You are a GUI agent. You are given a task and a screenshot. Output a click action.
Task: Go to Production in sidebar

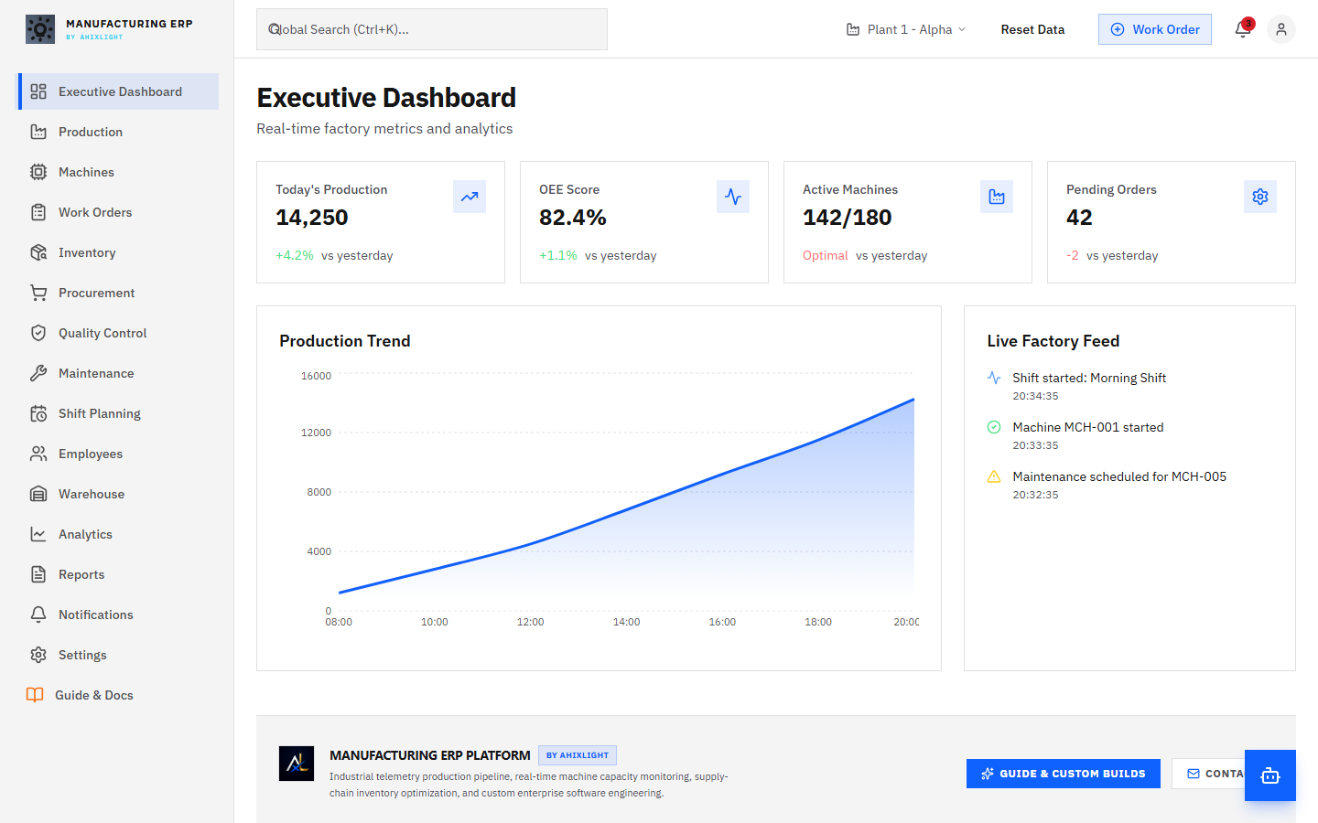coord(119,132)
